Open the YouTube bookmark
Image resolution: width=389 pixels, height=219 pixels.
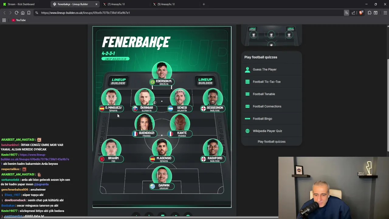tap(19, 20)
